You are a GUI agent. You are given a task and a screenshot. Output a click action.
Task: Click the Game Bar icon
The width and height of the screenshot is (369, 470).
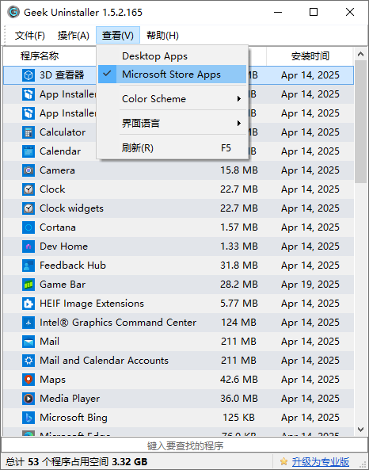(x=29, y=285)
